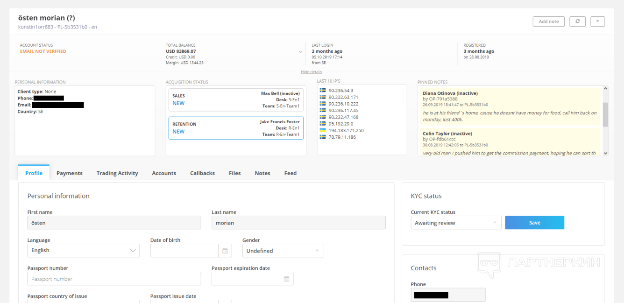Click IP address 90.236.10.222
Image resolution: width=624 pixels, height=303 pixels.
343,104
